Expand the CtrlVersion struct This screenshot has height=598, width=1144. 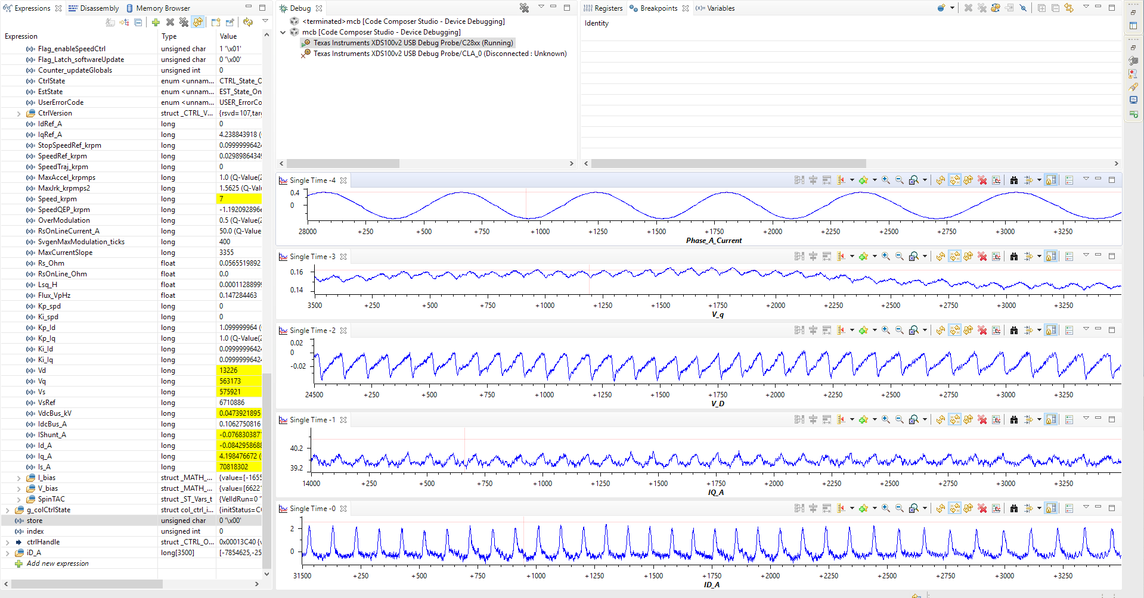tap(18, 113)
